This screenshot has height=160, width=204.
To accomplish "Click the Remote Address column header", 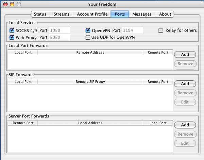I will [90, 53].
